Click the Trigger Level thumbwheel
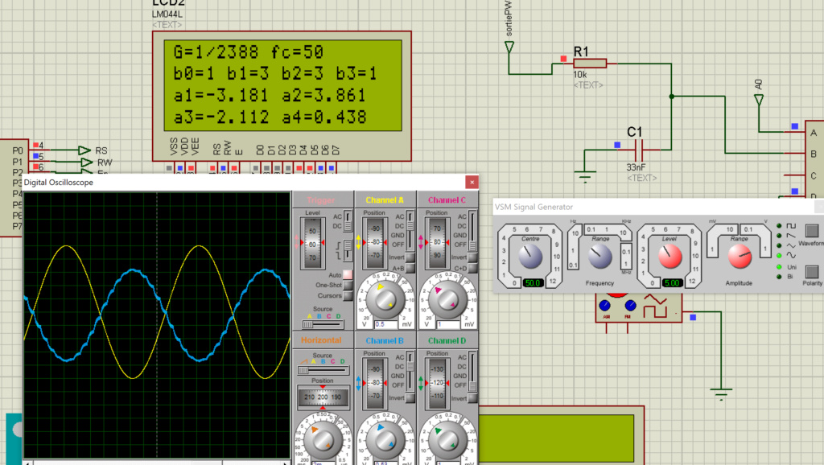Image resolution: width=824 pixels, height=465 pixels. (312, 243)
